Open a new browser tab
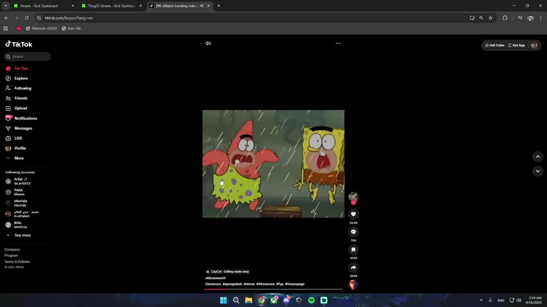 point(219,6)
